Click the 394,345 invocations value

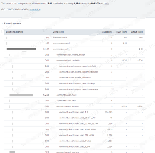click(109, 112)
